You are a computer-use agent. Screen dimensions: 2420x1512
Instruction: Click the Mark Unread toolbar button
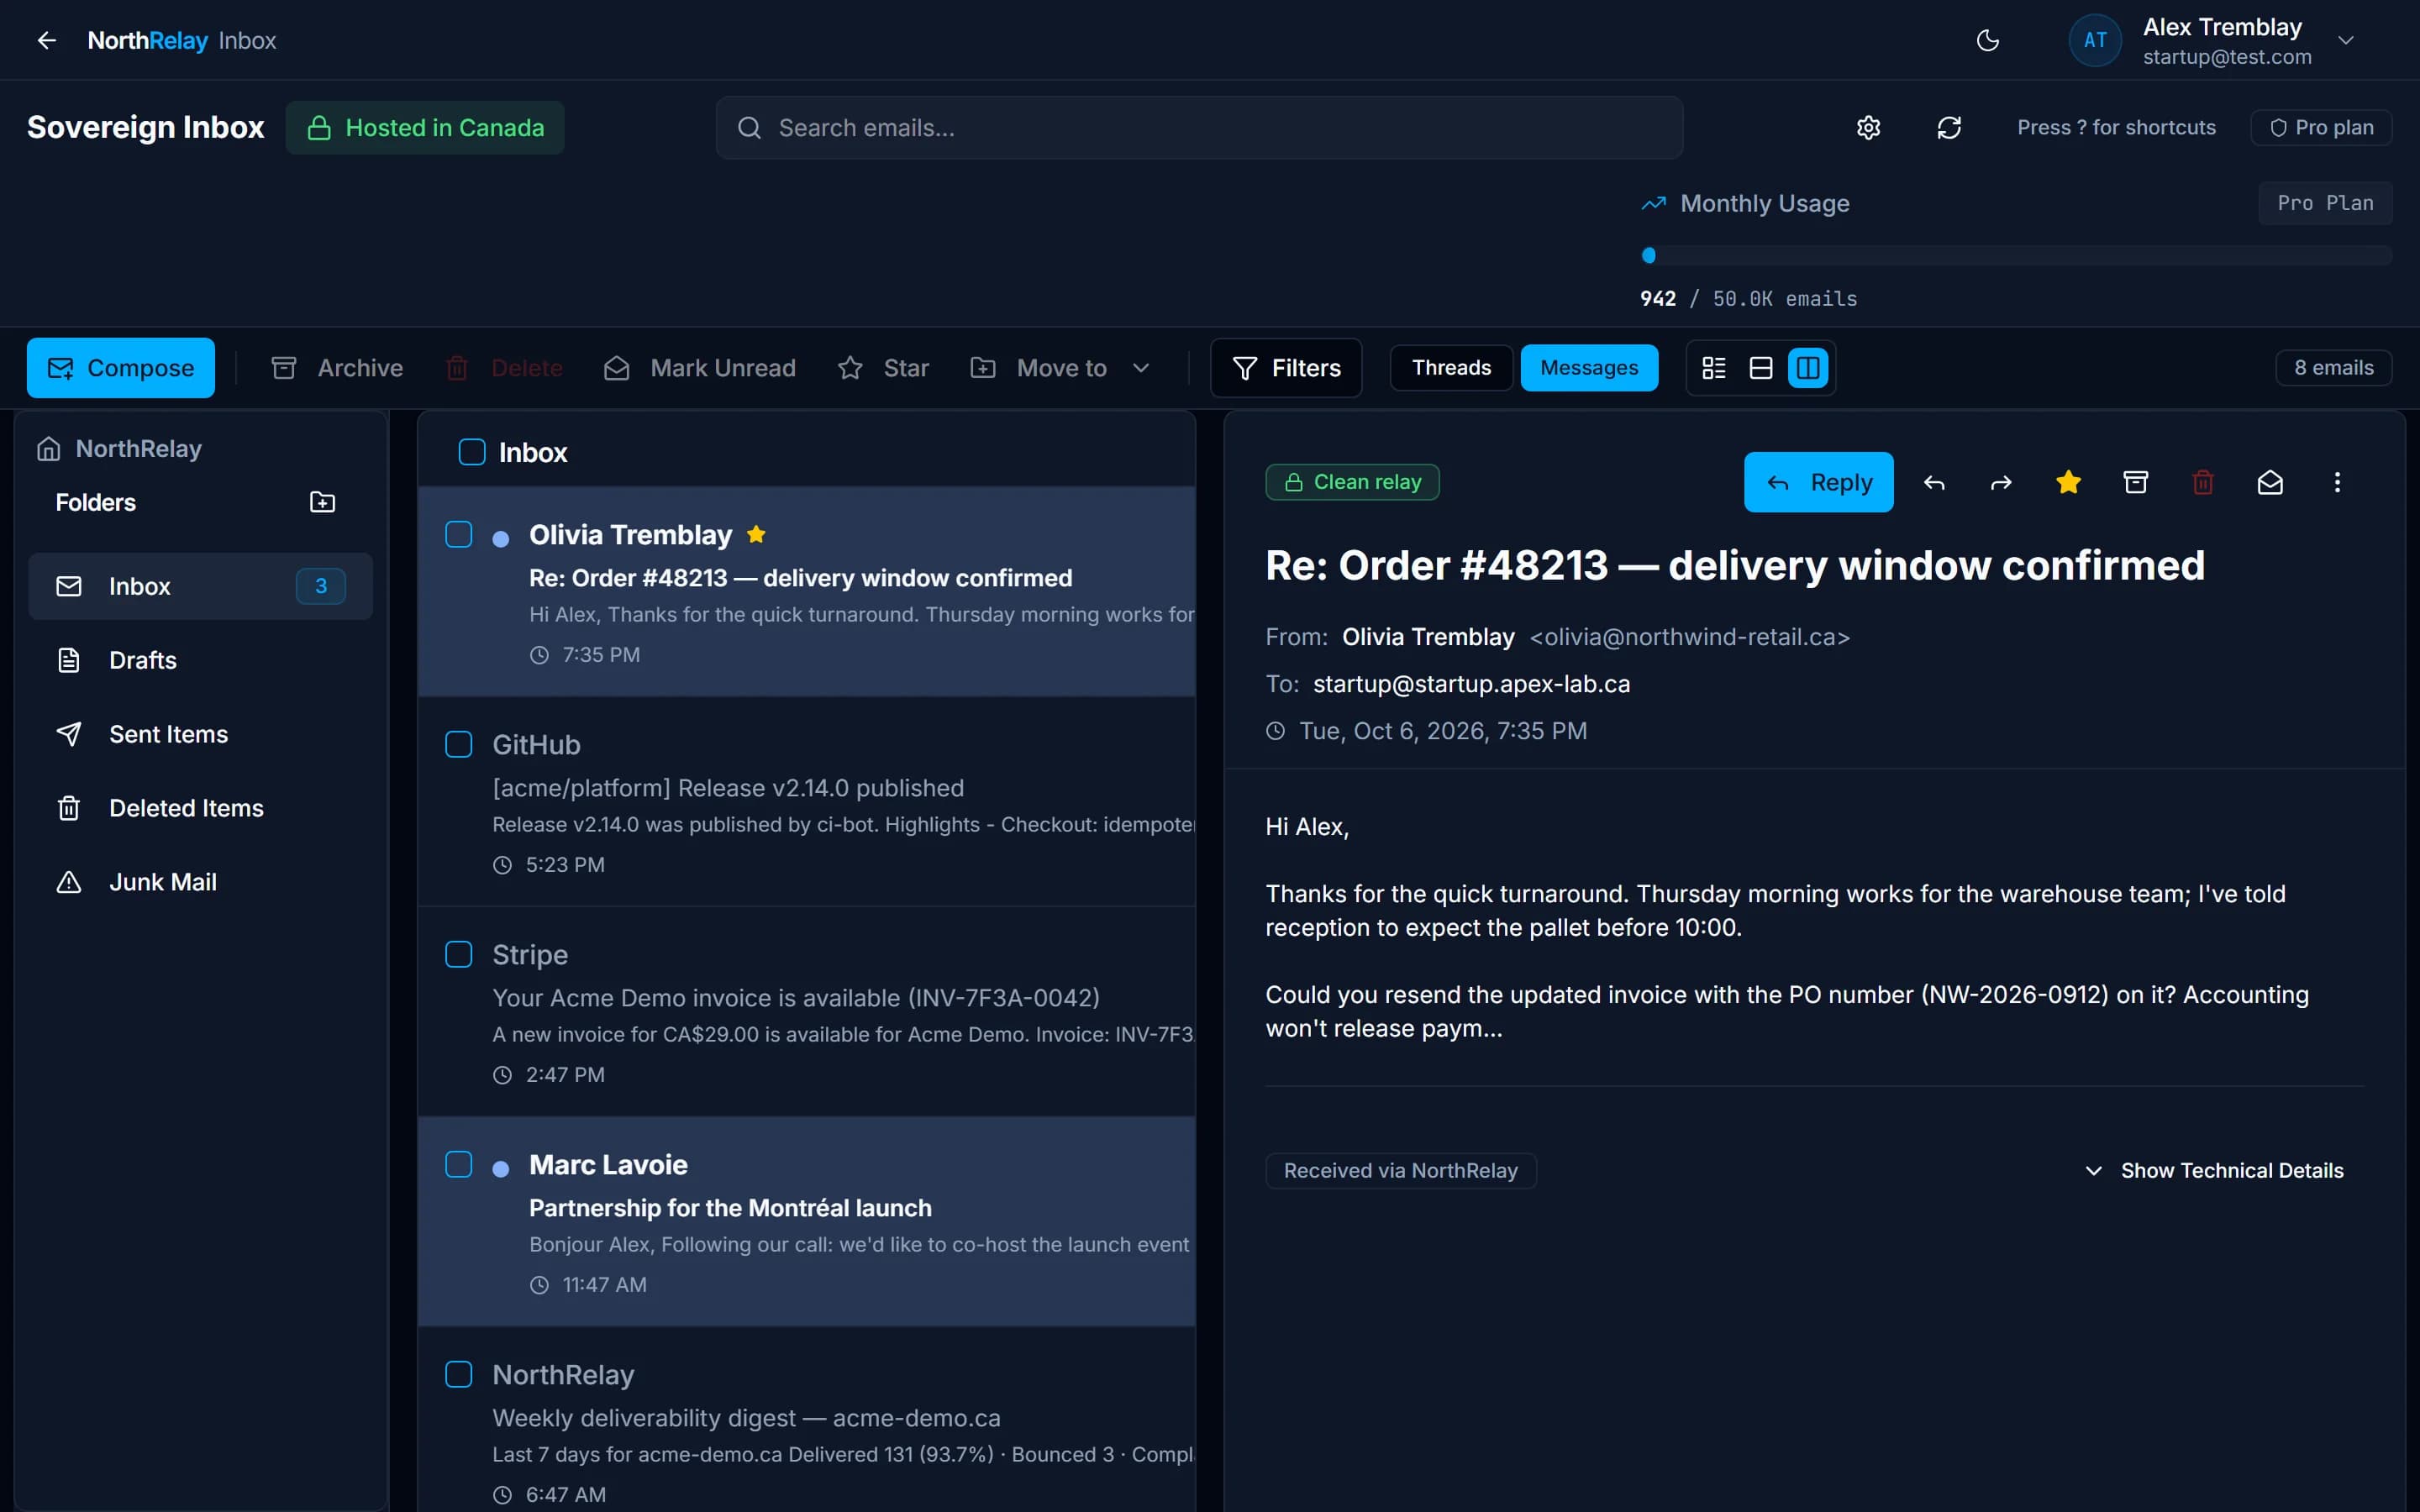[700, 368]
